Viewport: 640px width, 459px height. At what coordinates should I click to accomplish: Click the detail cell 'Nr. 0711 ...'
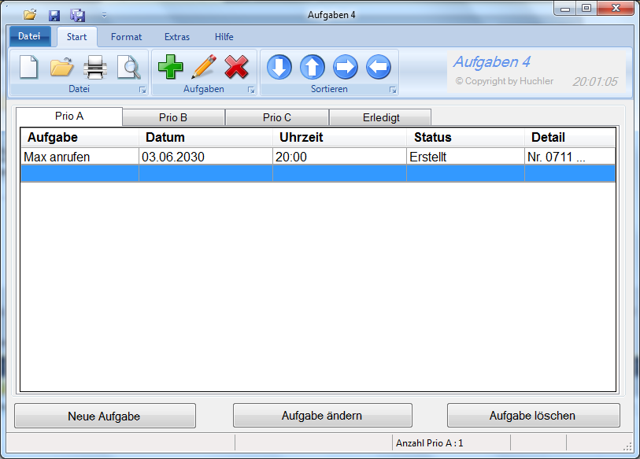[570, 157]
